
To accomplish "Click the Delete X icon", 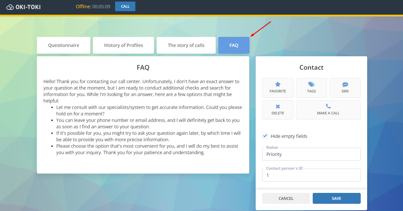I will (278, 107).
